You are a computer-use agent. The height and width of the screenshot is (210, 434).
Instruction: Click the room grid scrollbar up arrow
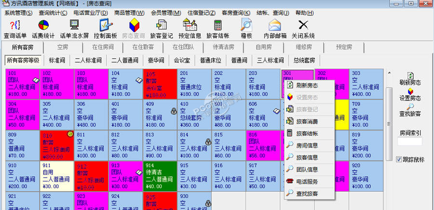tap(389, 73)
